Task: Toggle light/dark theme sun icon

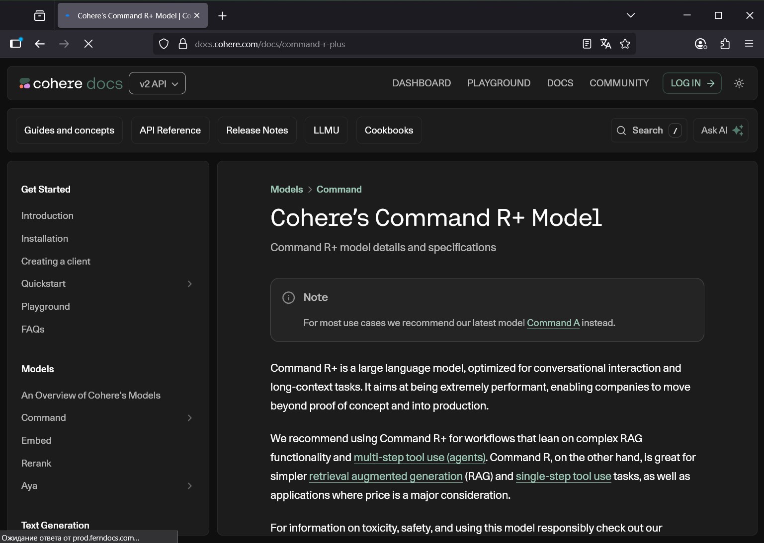Action: pos(739,83)
